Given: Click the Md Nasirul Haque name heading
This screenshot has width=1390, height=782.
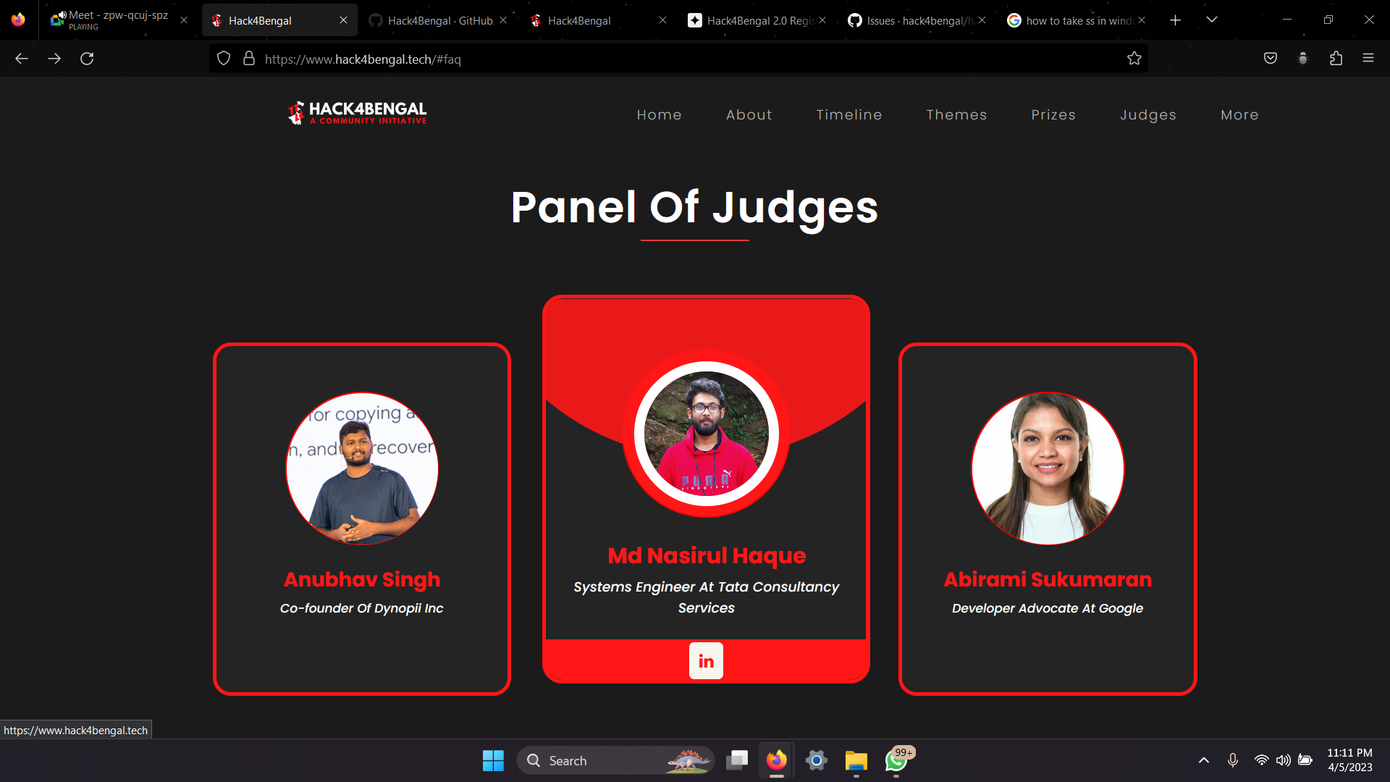Looking at the screenshot, I should 707,555.
